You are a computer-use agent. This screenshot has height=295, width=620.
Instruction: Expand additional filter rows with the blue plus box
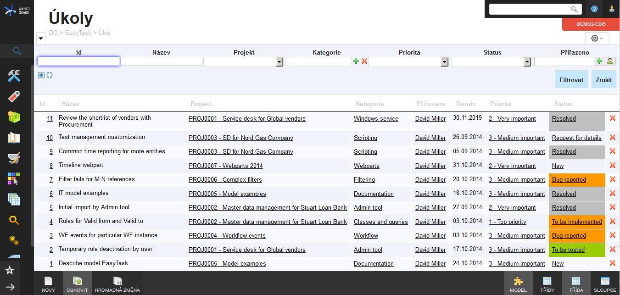pyautogui.click(x=41, y=75)
